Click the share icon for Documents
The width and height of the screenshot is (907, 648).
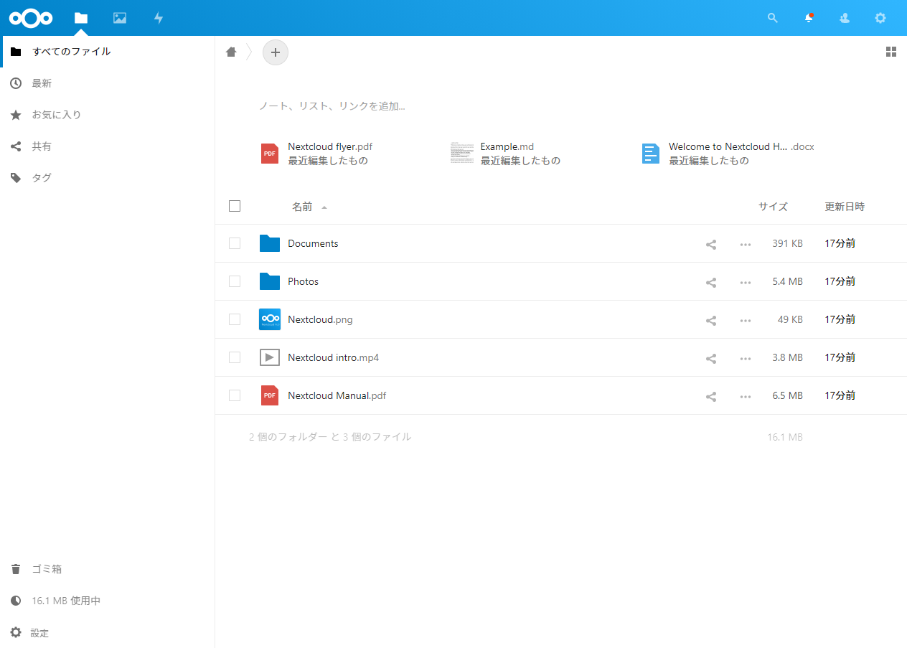pyautogui.click(x=711, y=244)
